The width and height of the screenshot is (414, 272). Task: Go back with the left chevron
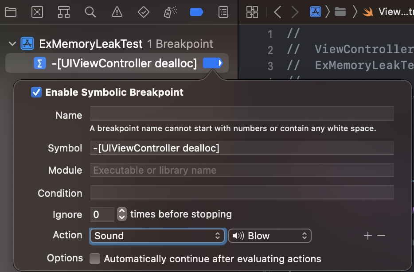pos(277,12)
